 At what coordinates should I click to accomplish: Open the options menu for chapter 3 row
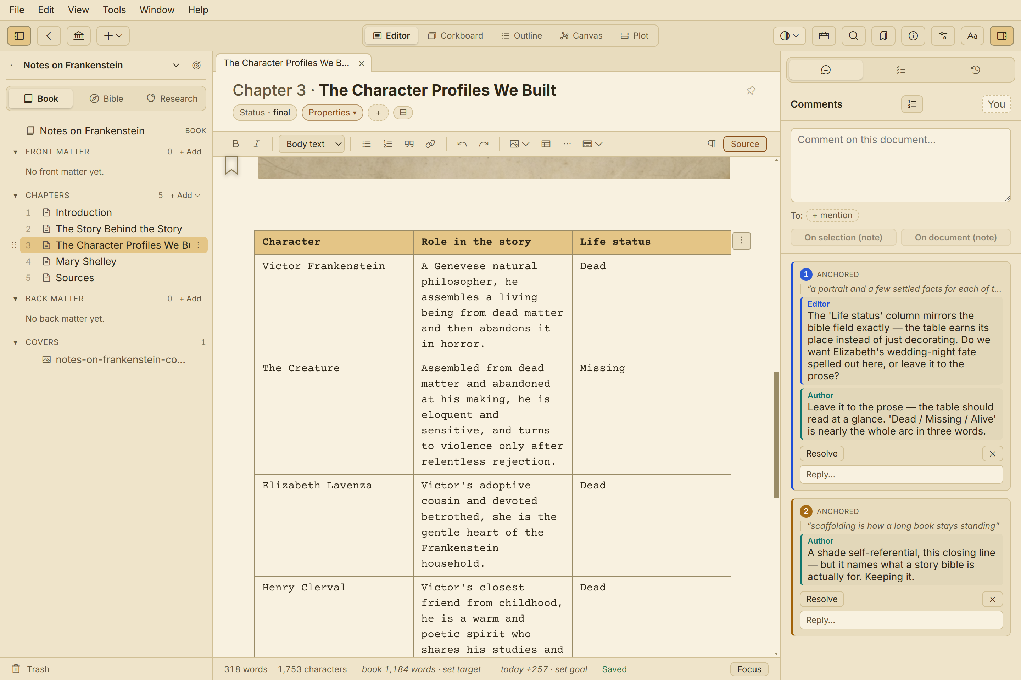click(x=199, y=245)
